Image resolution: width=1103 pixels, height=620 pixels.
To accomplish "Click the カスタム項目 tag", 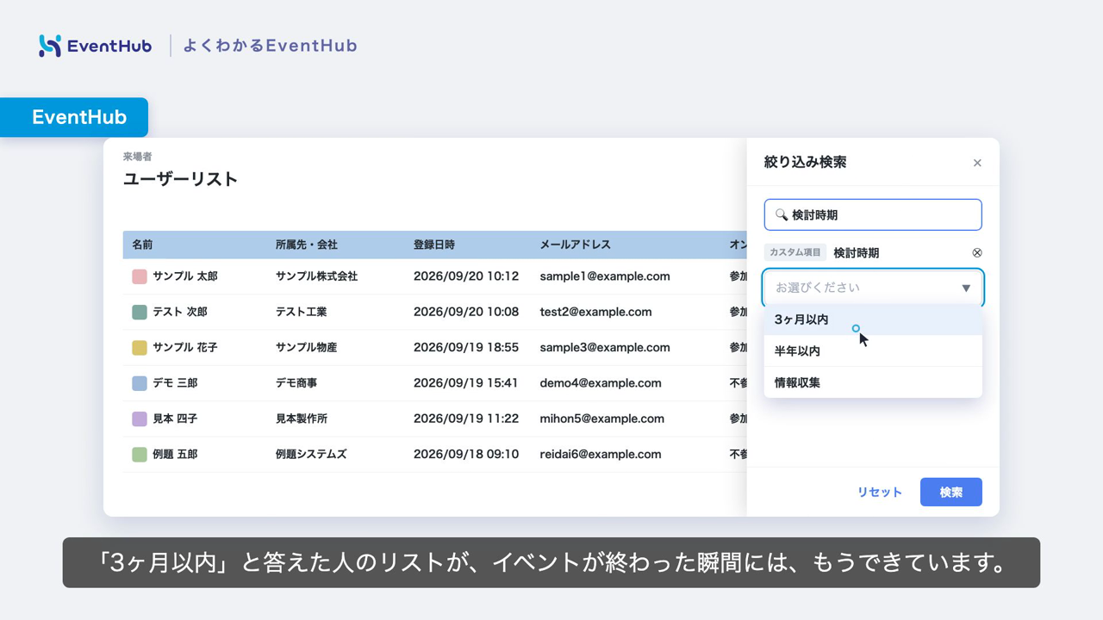I will tap(795, 252).
